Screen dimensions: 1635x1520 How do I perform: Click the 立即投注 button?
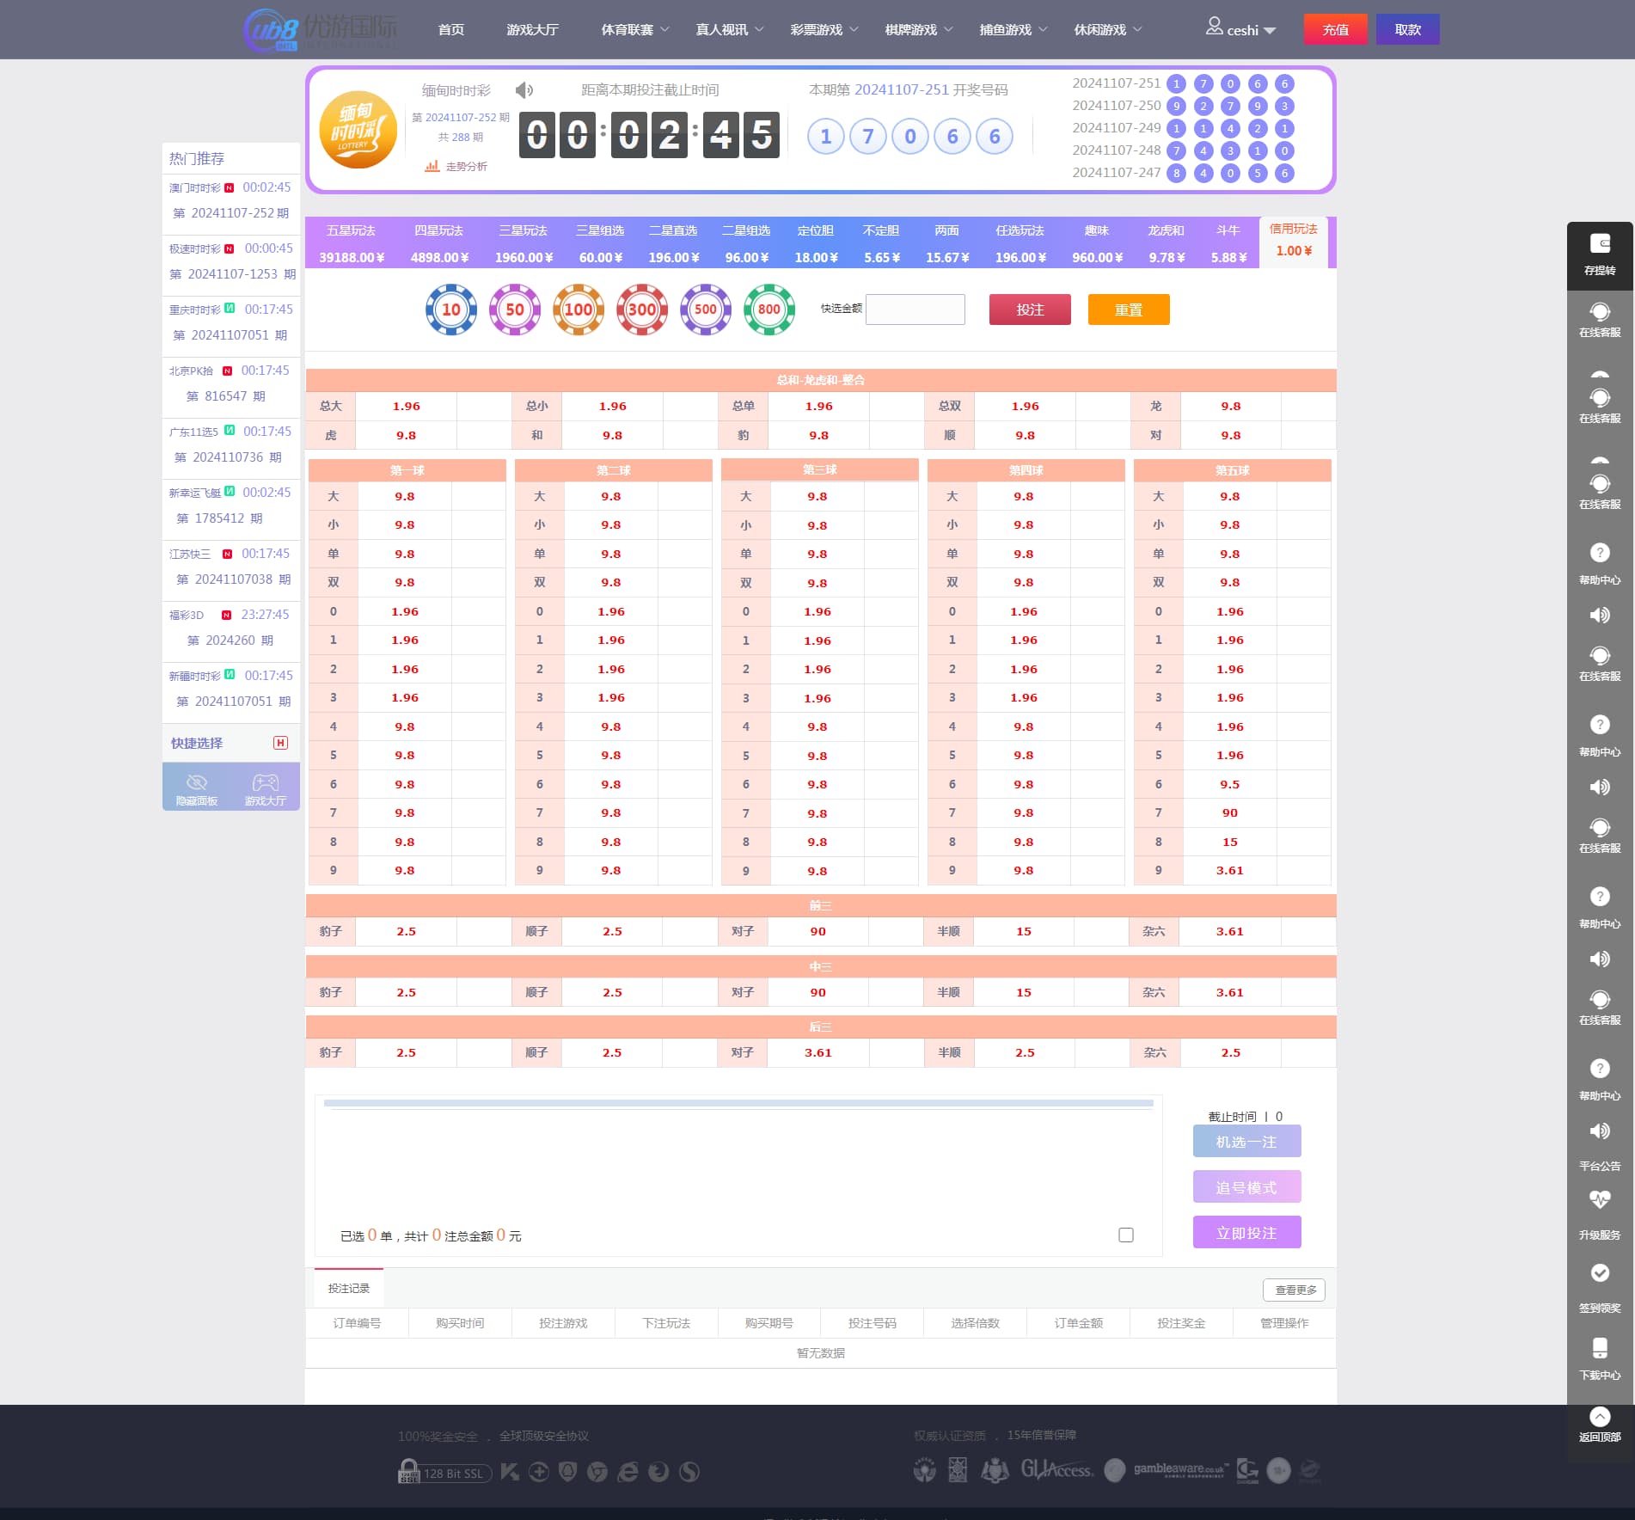click(x=1246, y=1233)
